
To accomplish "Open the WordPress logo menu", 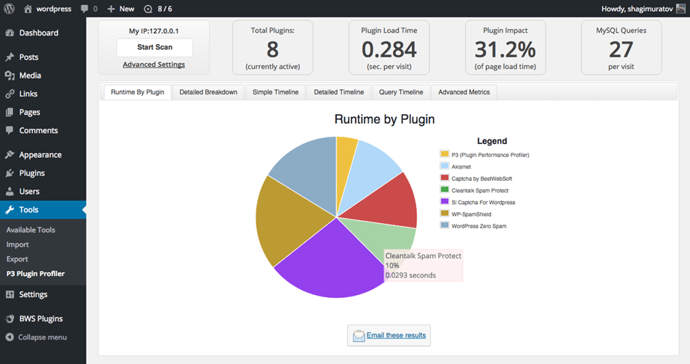I will pos(9,9).
